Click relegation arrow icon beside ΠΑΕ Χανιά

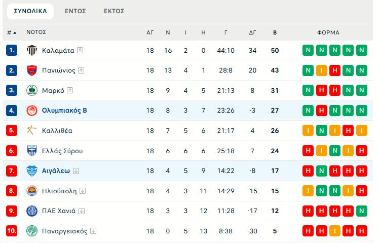[82, 211]
